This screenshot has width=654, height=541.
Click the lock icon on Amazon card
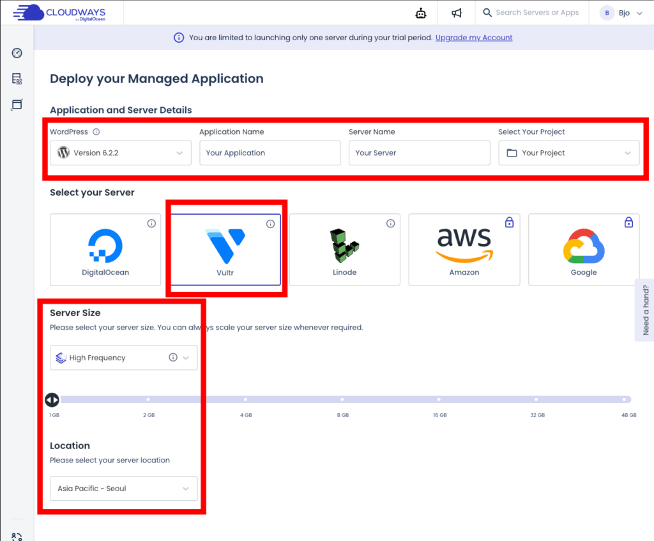click(x=509, y=222)
